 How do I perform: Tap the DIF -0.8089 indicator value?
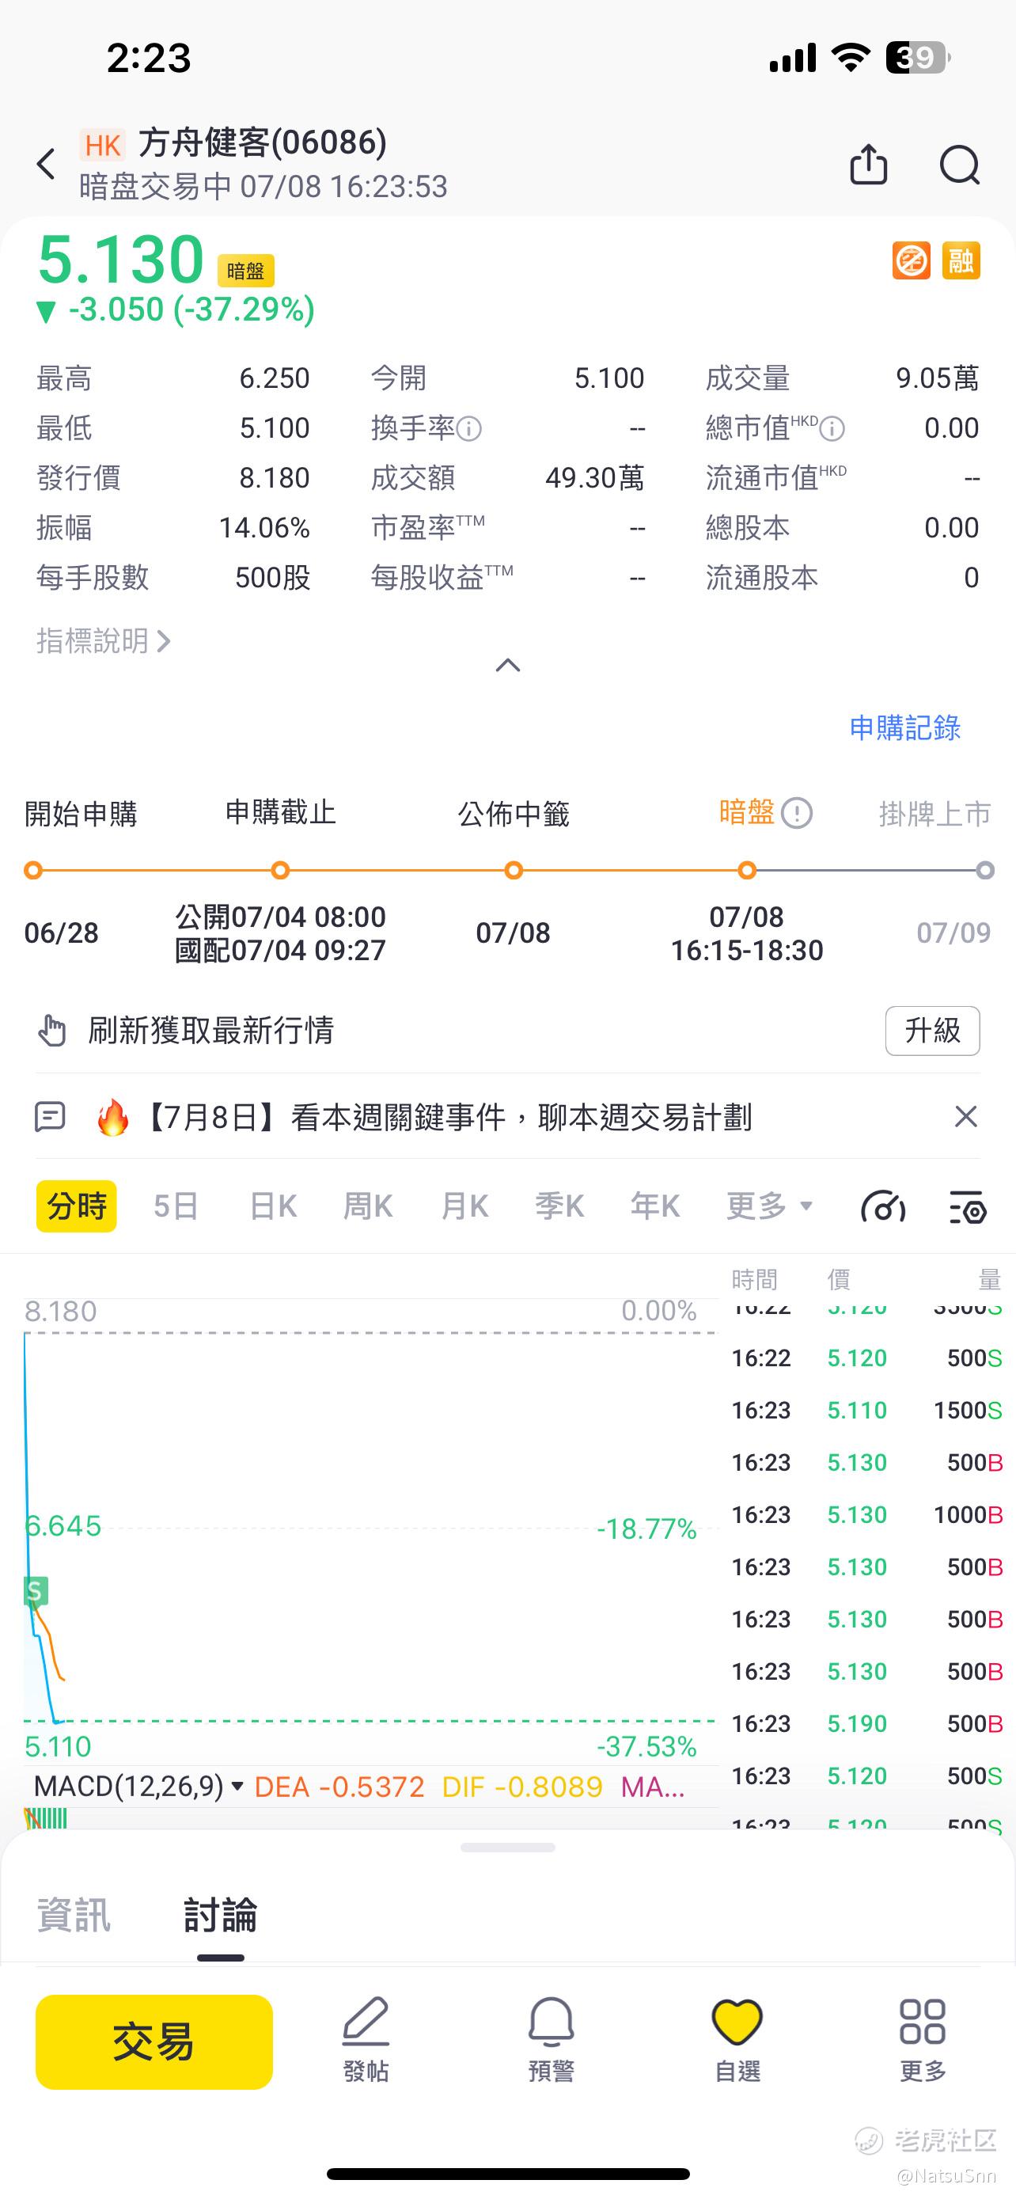coord(522,1787)
